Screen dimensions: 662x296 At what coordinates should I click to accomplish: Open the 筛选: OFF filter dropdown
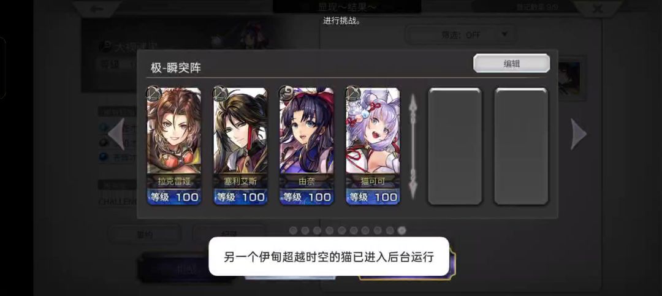tap(461, 35)
